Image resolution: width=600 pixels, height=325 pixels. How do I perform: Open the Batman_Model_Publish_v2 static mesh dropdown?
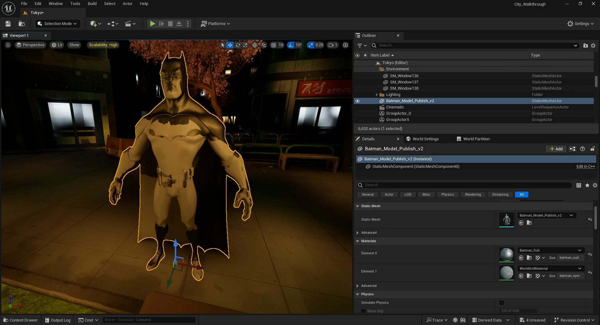(x=547, y=215)
